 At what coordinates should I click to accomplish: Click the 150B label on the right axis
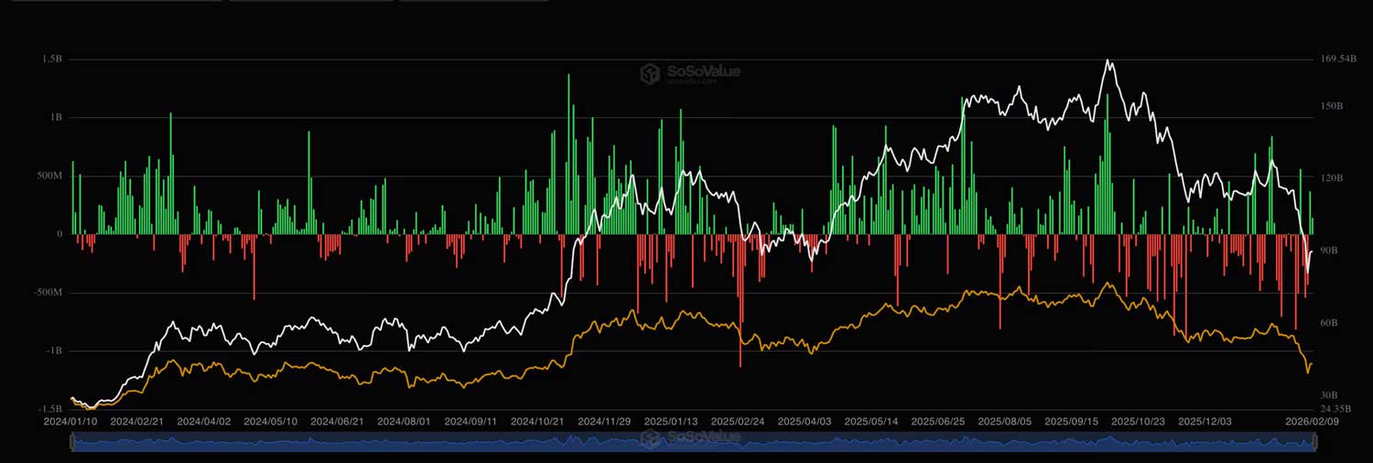(x=1333, y=106)
